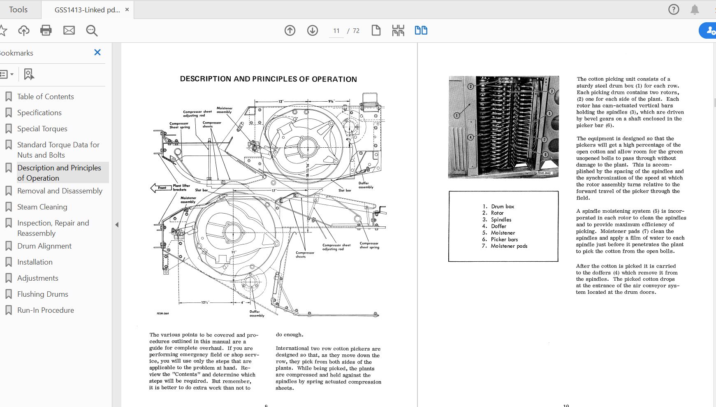
Task: Click the bookmark icon beside Flushing Drums
Action: point(8,294)
